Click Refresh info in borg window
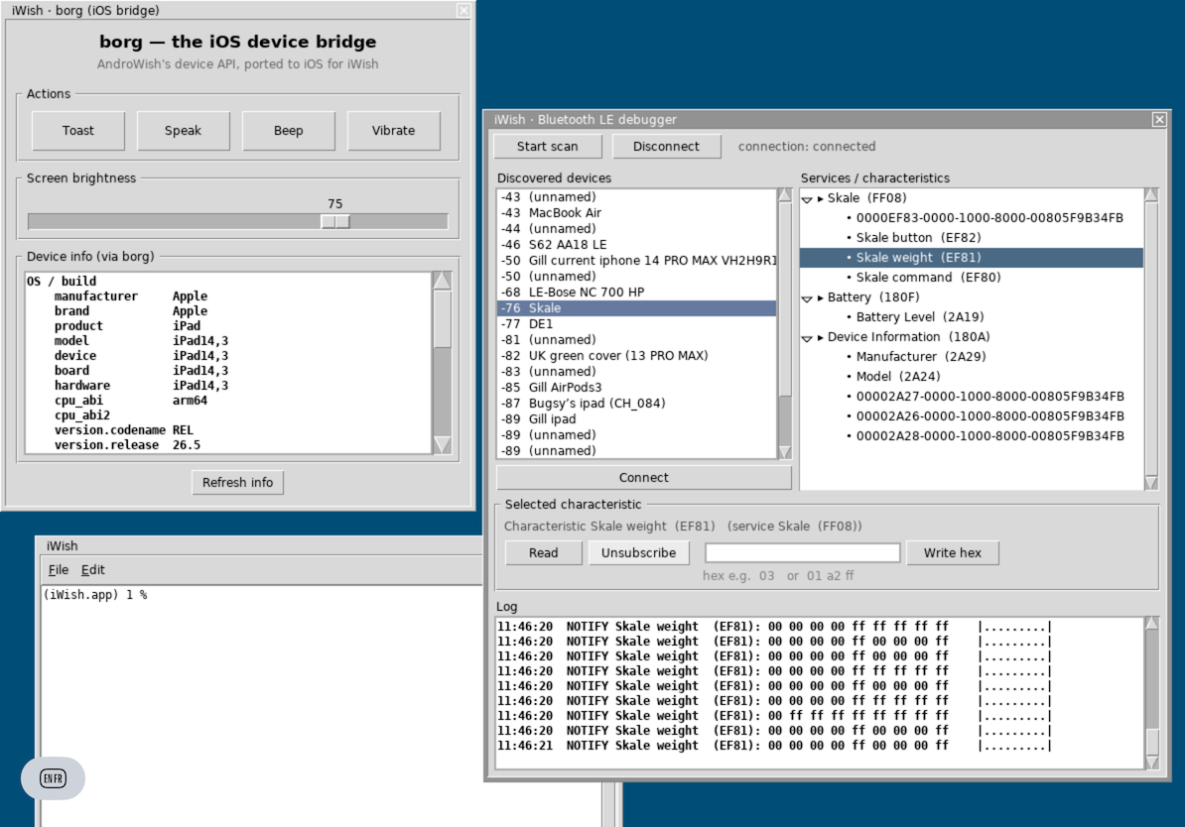The height and width of the screenshot is (827, 1185). coord(237,483)
